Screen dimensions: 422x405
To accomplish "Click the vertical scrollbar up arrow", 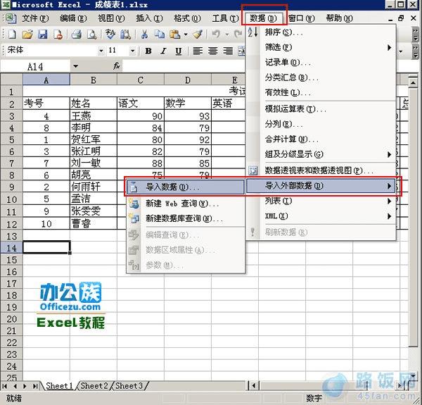I will click(413, 82).
